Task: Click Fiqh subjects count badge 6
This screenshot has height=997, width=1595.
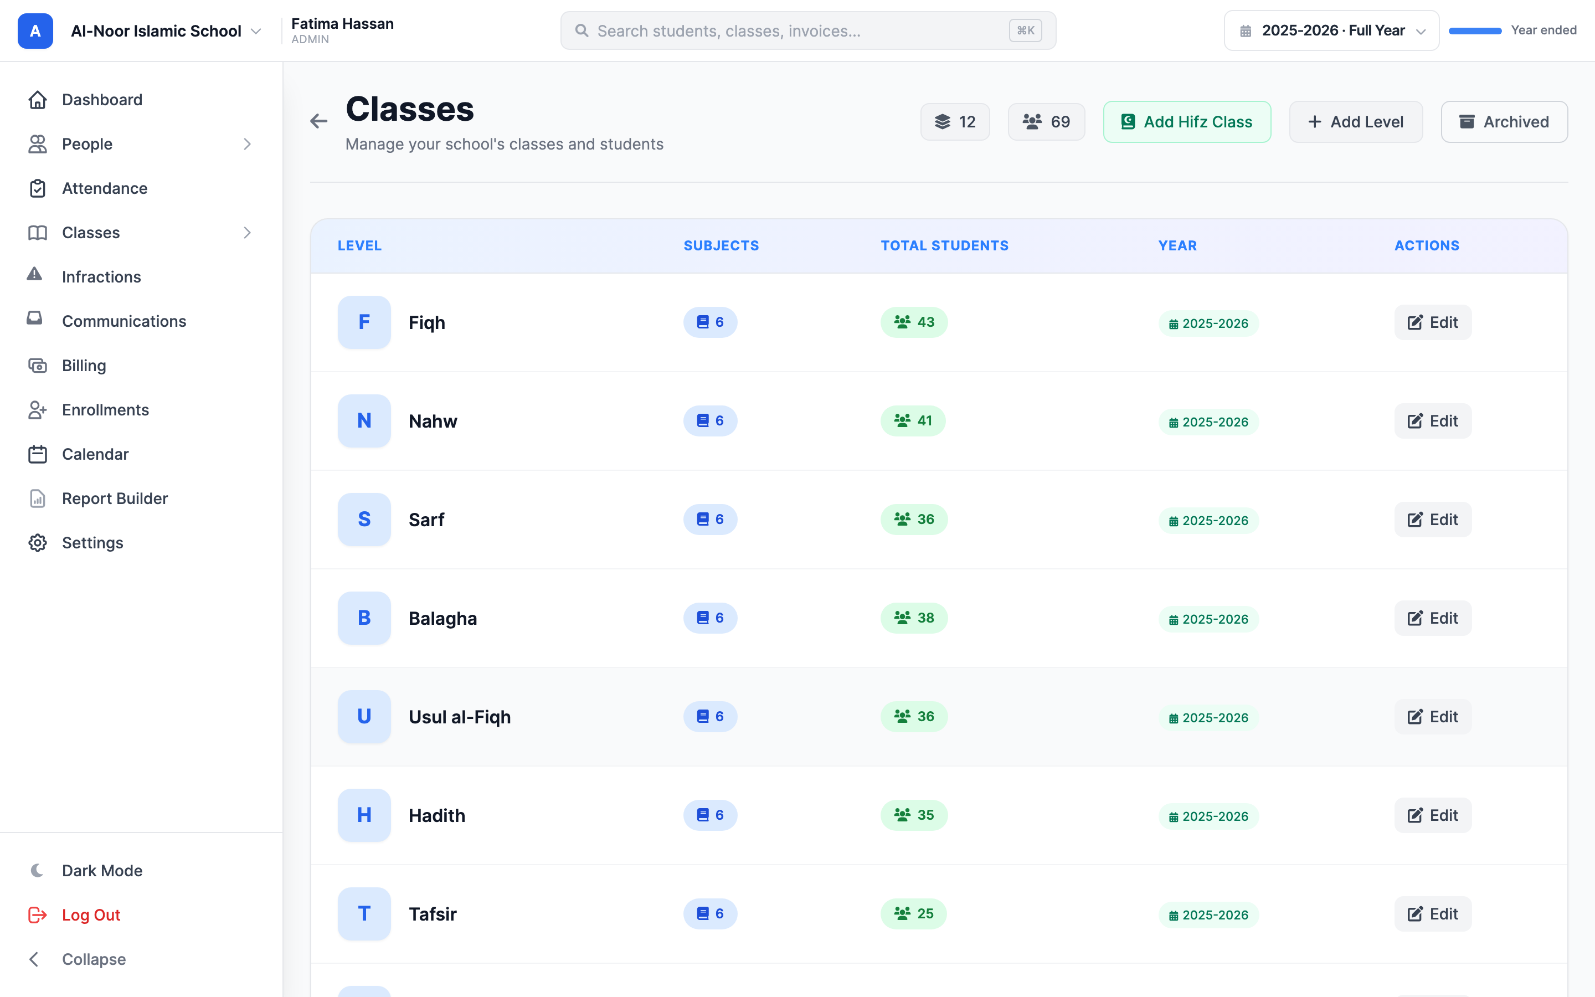Action: coord(710,322)
